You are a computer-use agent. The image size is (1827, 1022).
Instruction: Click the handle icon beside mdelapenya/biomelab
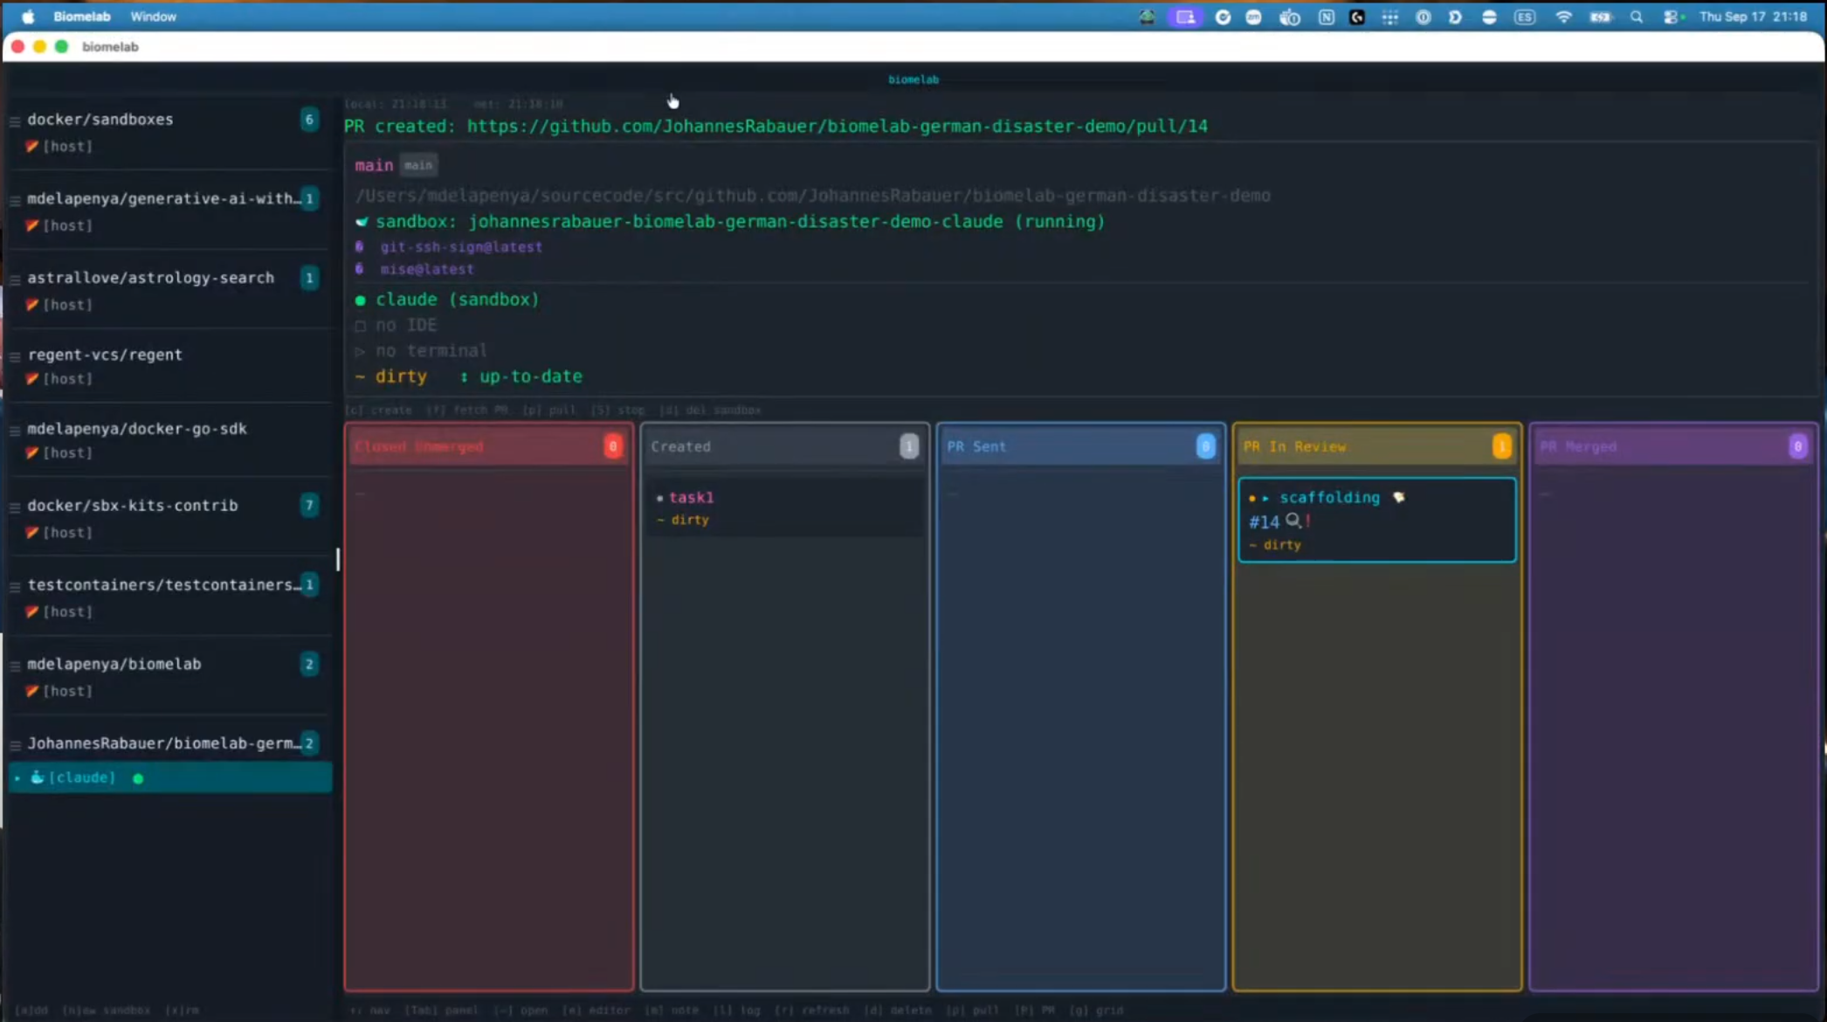click(x=15, y=666)
